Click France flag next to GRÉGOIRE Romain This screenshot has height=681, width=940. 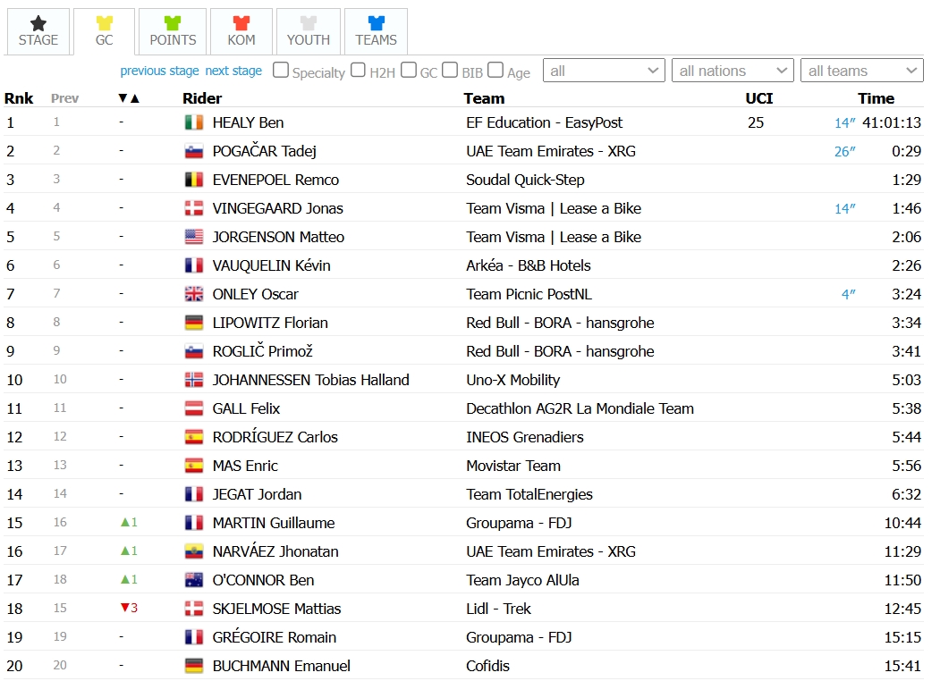coord(194,637)
